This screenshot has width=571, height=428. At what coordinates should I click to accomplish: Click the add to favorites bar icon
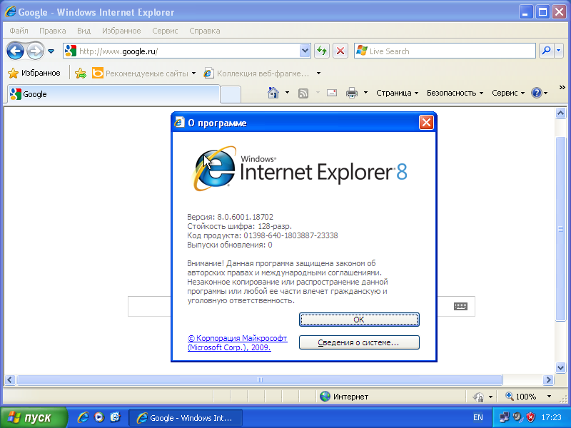pyautogui.click(x=80, y=73)
